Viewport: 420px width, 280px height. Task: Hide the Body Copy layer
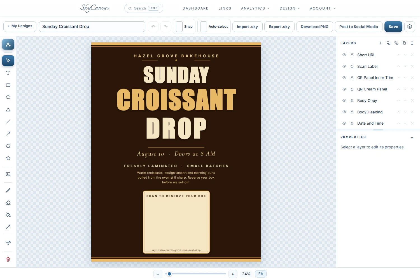344,101
